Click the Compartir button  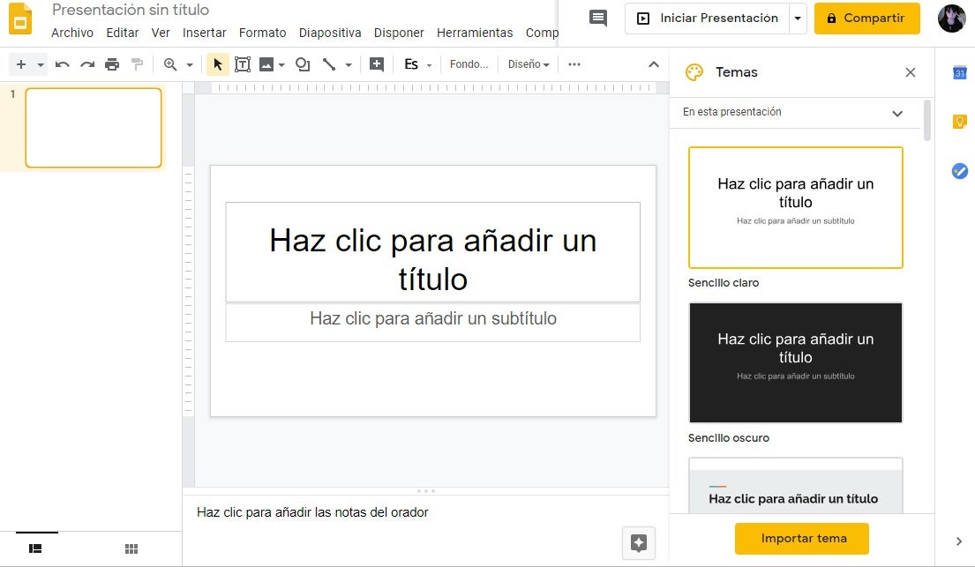pyautogui.click(x=866, y=19)
